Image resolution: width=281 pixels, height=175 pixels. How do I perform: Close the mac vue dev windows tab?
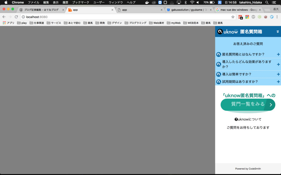pyautogui.click(x=260, y=10)
